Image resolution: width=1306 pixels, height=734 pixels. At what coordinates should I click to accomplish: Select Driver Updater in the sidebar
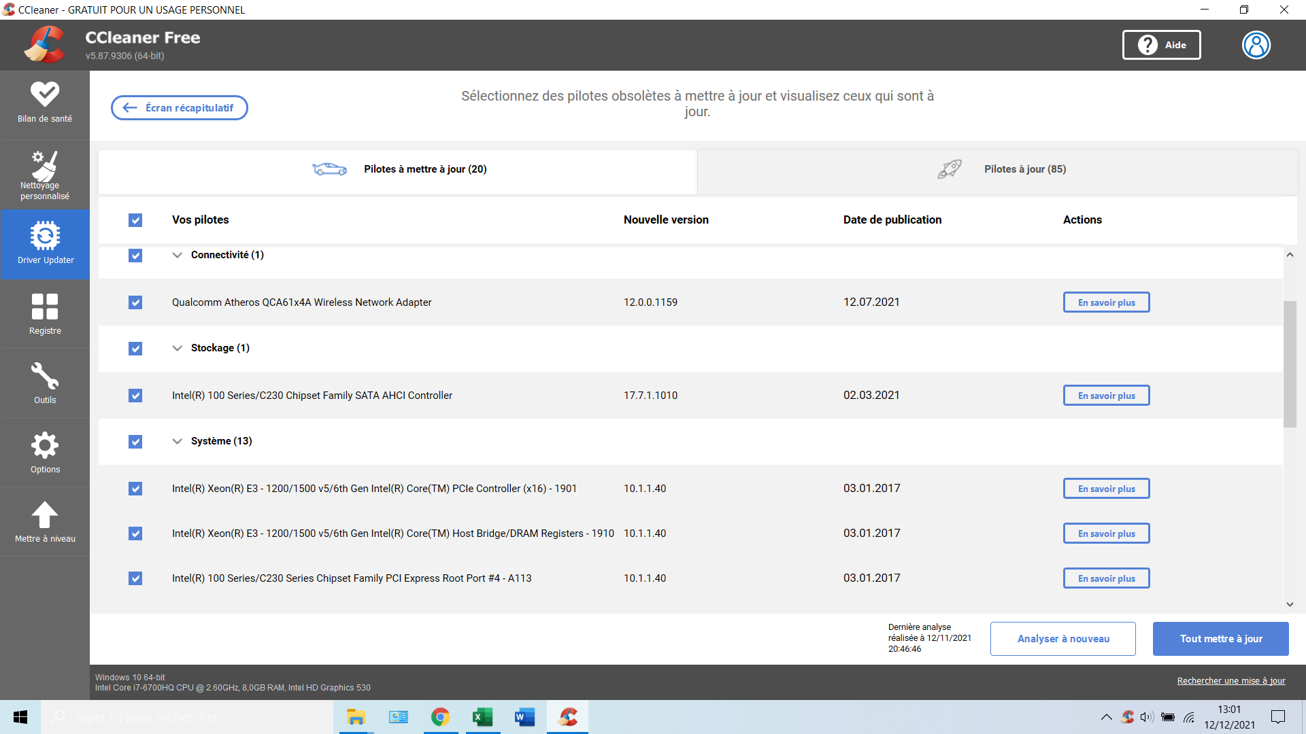coord(45,244)
